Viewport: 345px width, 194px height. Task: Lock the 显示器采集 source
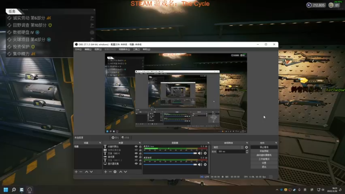tap(140, 164)
